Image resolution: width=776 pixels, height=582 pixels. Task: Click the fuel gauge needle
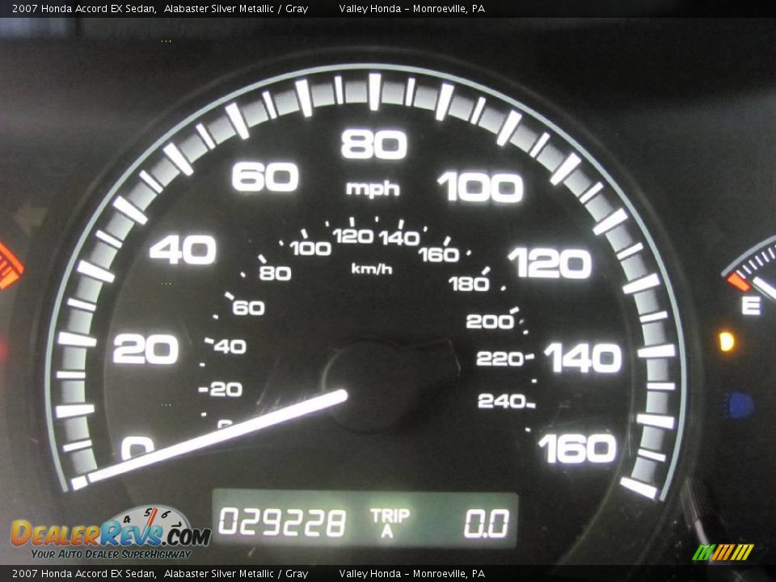pos(765,288)
